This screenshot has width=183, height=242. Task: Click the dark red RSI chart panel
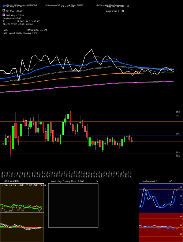coord(161,227)
